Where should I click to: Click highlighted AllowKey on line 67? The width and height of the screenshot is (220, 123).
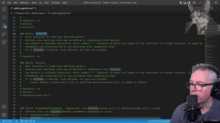coord(115,69)
